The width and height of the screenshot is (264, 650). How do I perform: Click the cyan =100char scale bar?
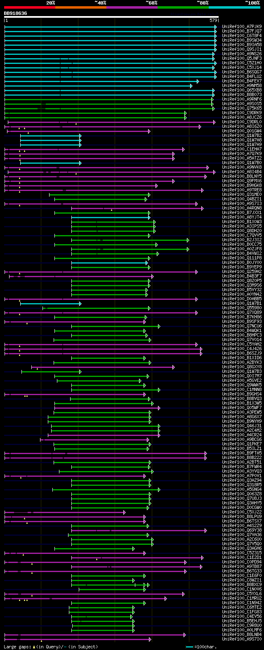tap(189, 647)
